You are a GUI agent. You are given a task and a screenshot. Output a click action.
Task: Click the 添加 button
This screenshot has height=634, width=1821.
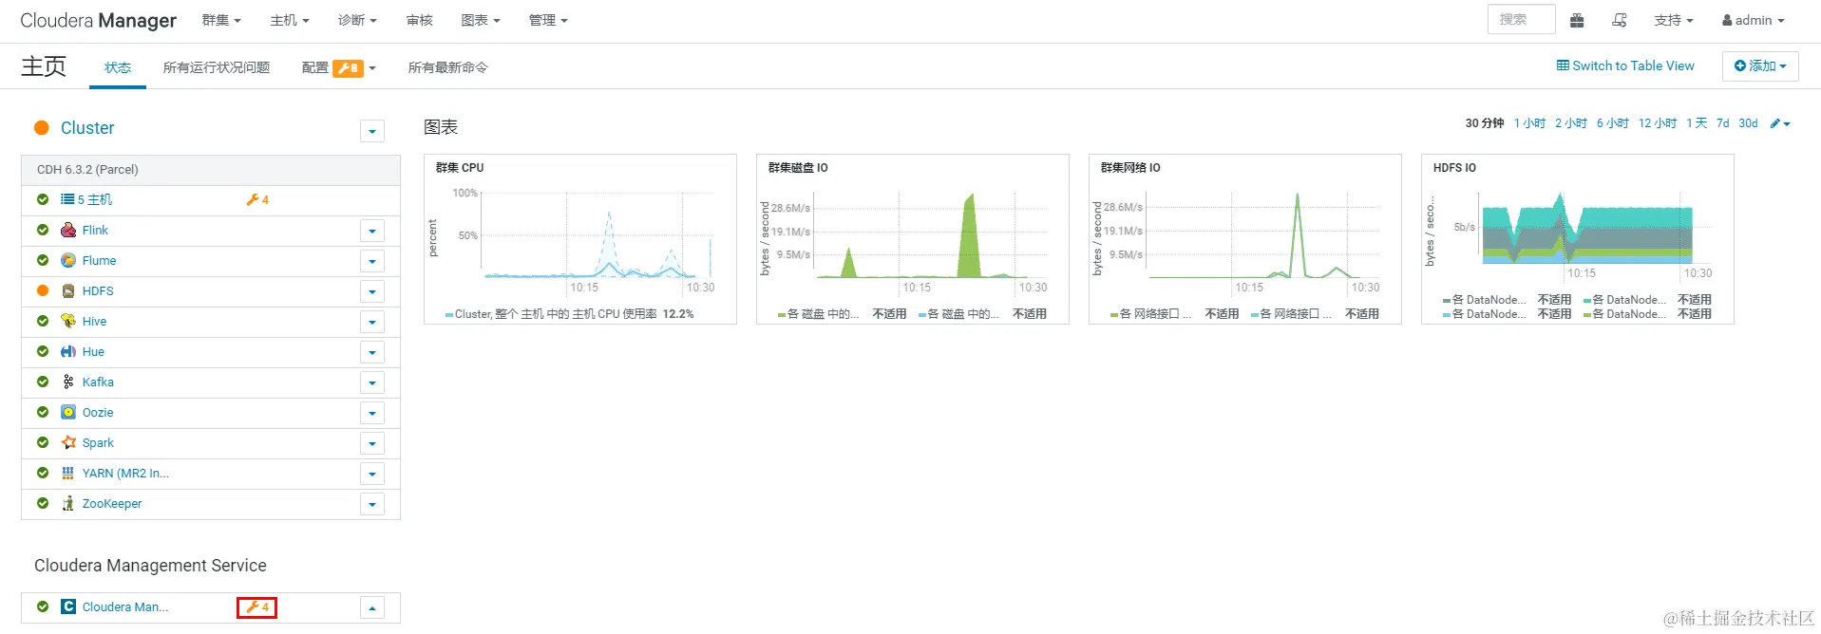(x=1760, y=65)
